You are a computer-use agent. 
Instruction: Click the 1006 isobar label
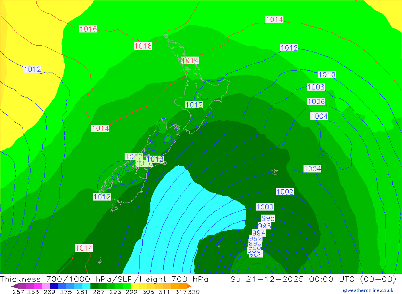click(316, 101)
